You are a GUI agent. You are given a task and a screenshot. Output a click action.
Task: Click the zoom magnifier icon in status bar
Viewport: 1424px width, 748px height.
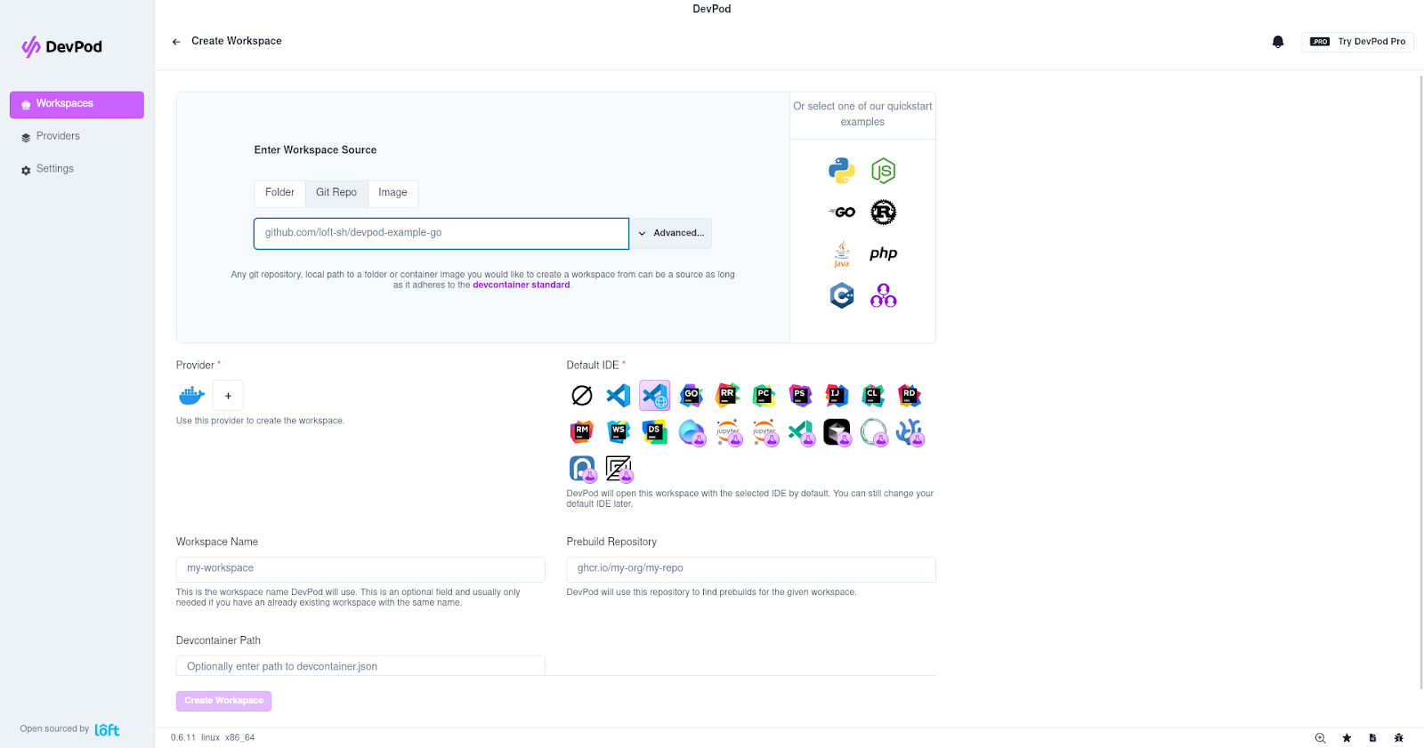tap(1321, 738)
